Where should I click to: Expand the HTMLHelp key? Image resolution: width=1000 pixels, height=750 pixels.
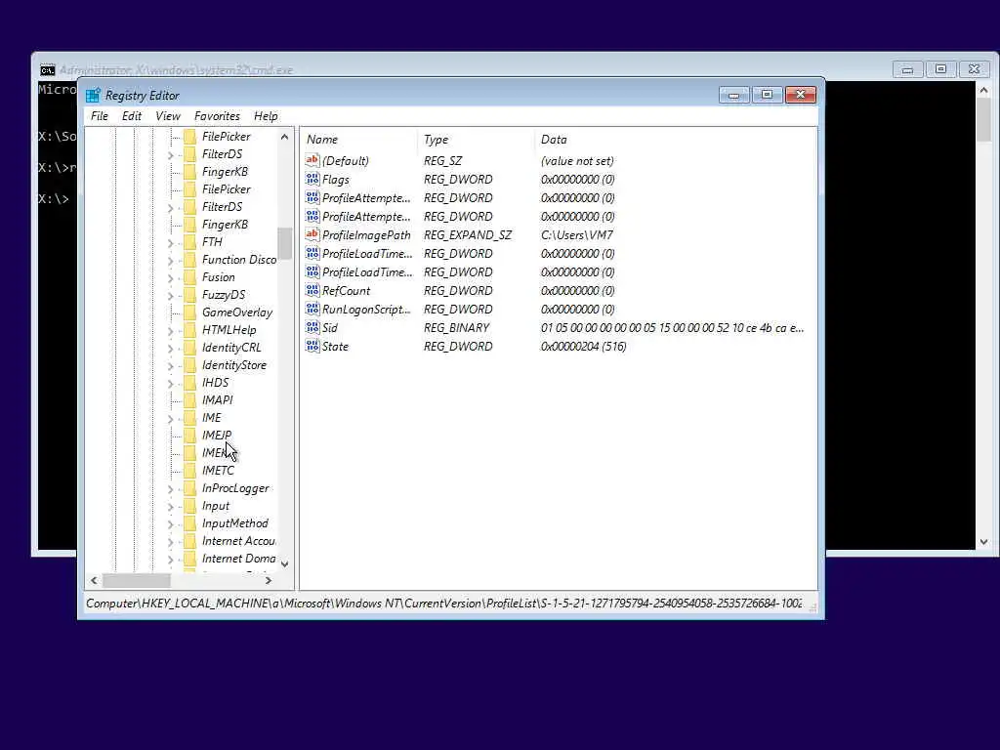point(170,331)
